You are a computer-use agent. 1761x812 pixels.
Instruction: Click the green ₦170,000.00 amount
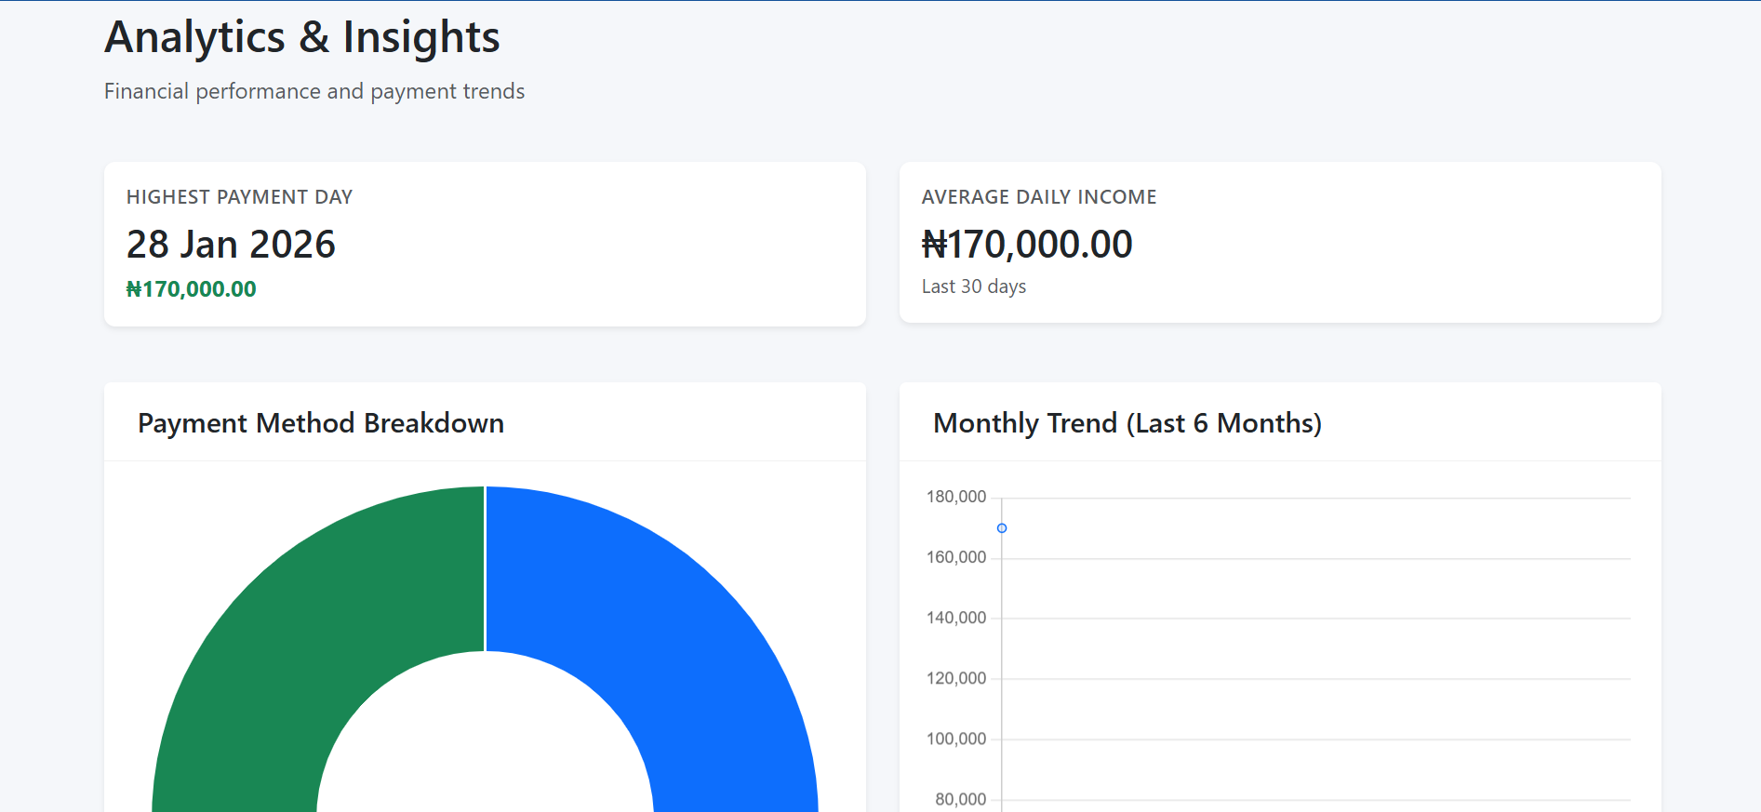192,289
